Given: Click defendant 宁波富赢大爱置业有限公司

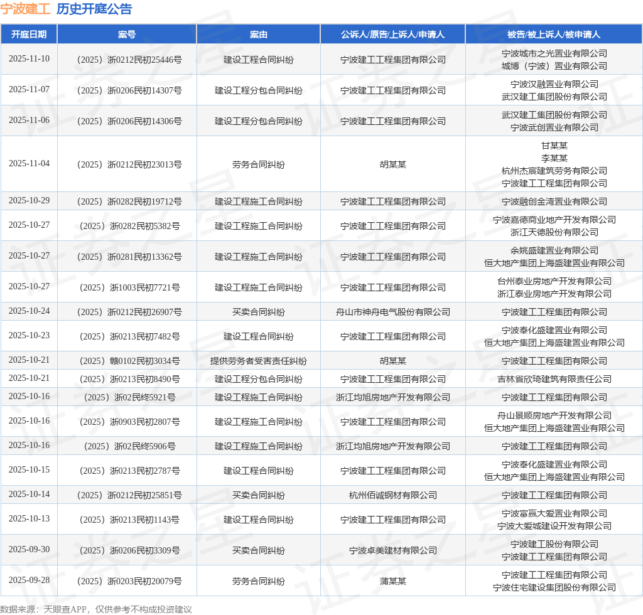Looking at the screenshot, I should (554, 514).
